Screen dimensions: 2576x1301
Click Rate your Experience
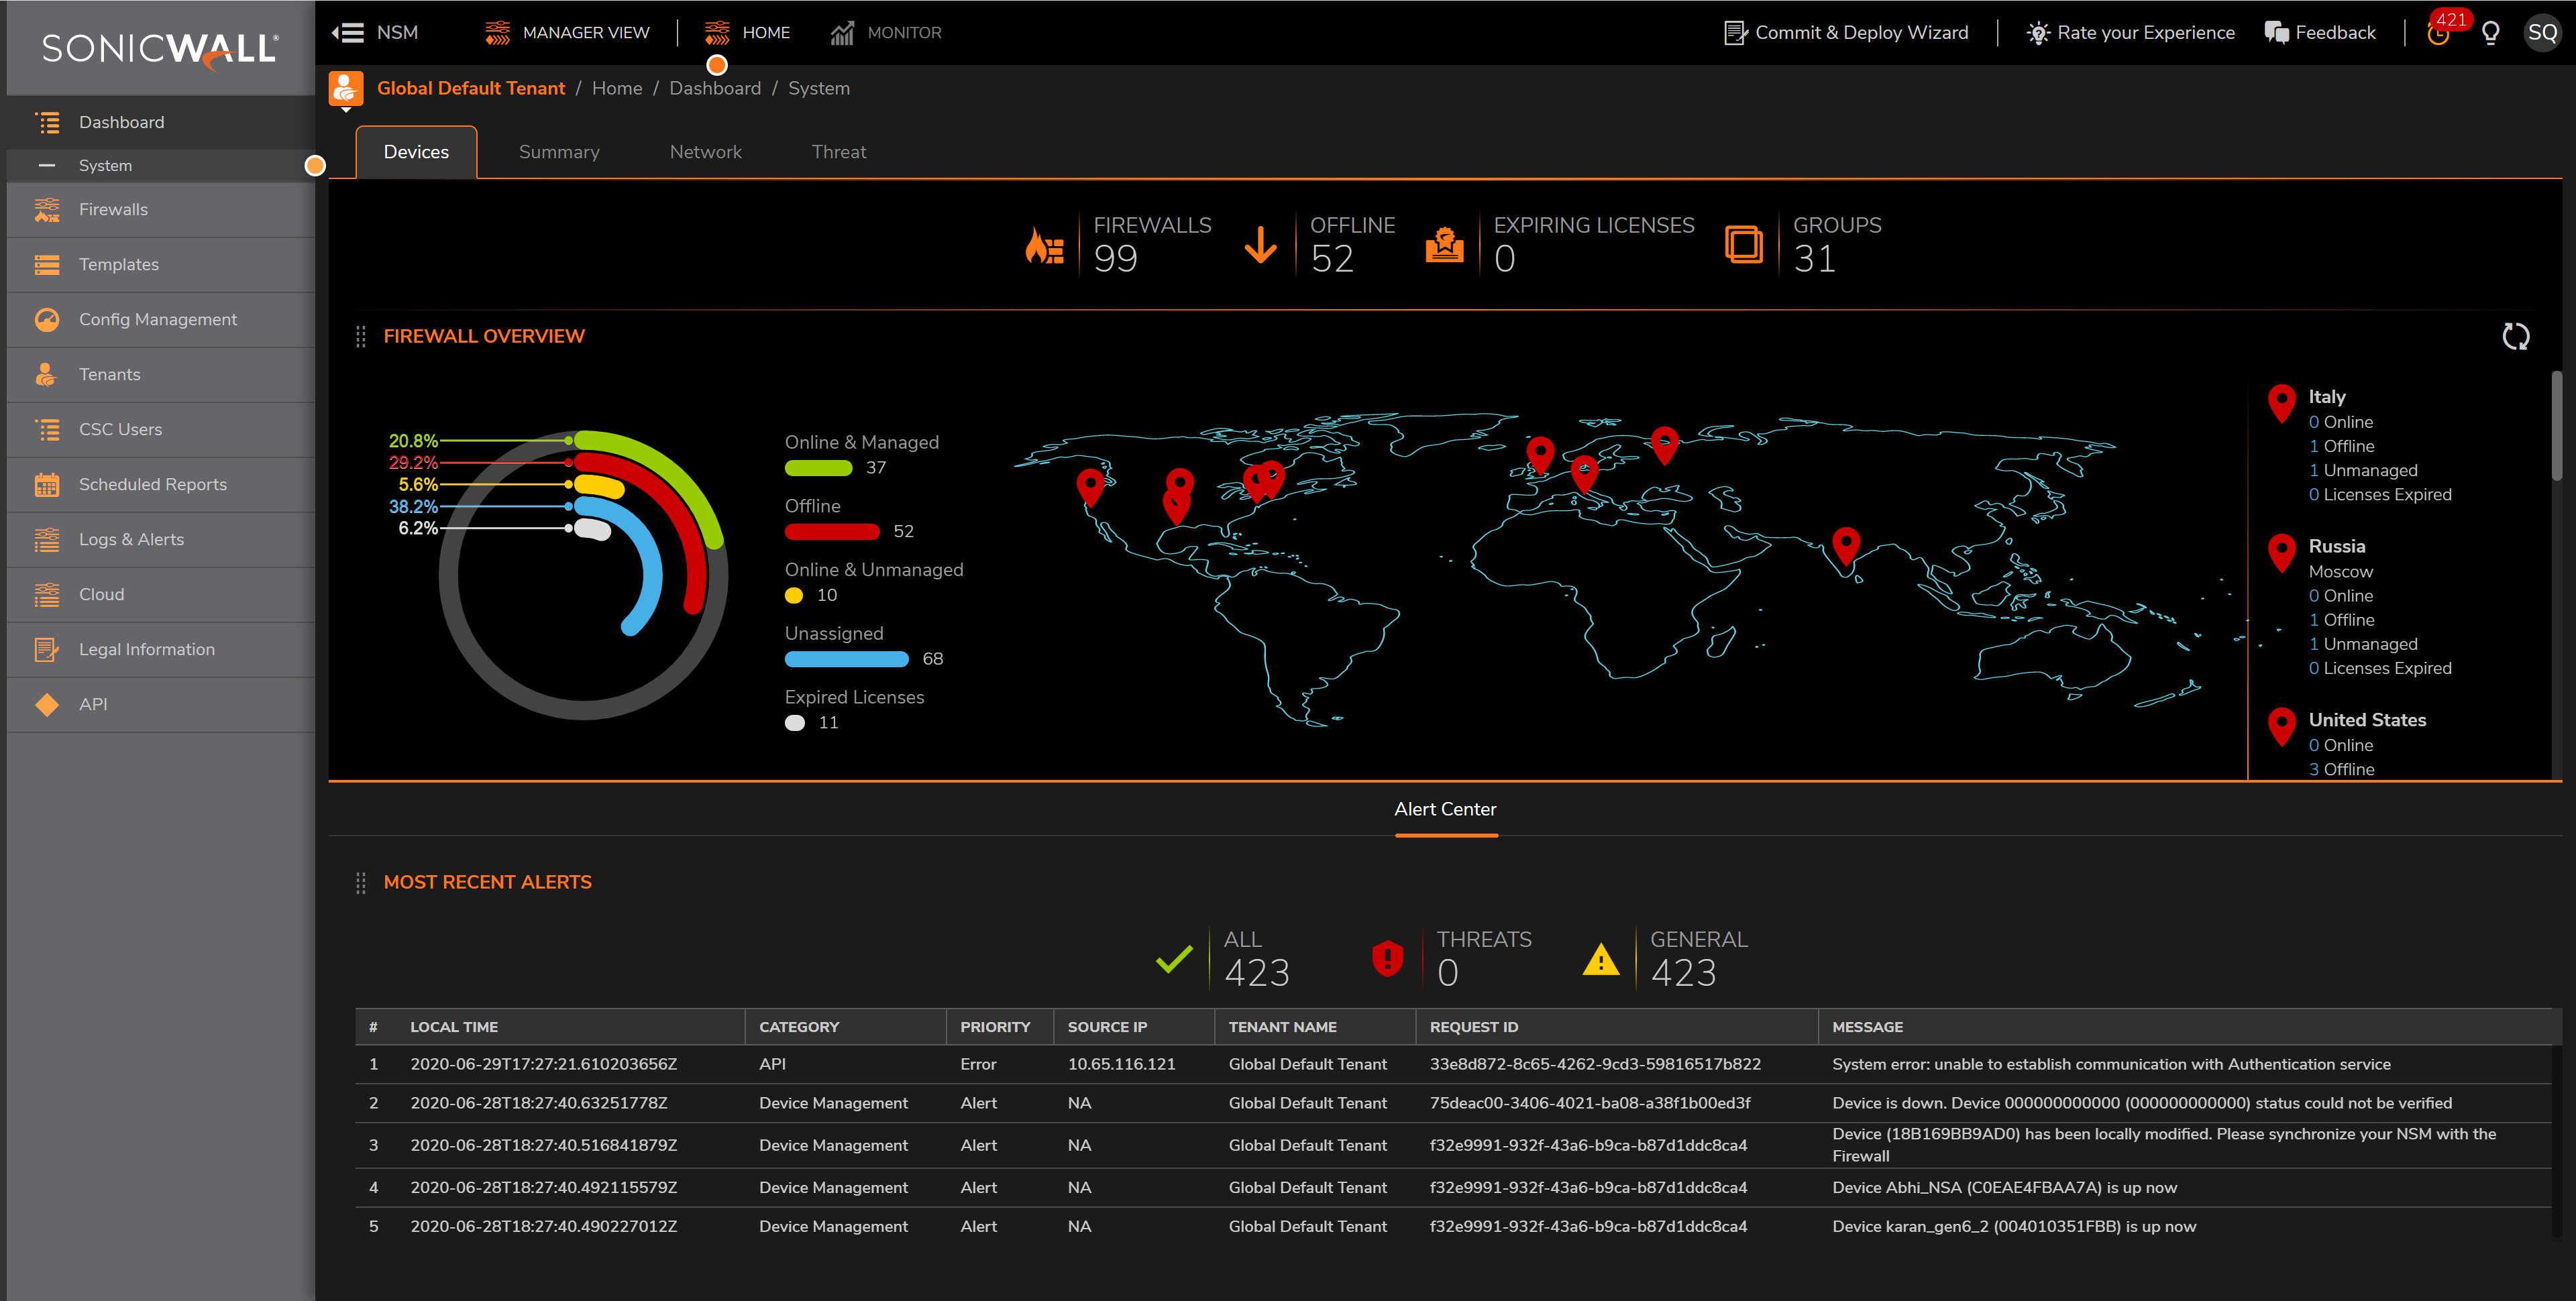coord(2130,33)
